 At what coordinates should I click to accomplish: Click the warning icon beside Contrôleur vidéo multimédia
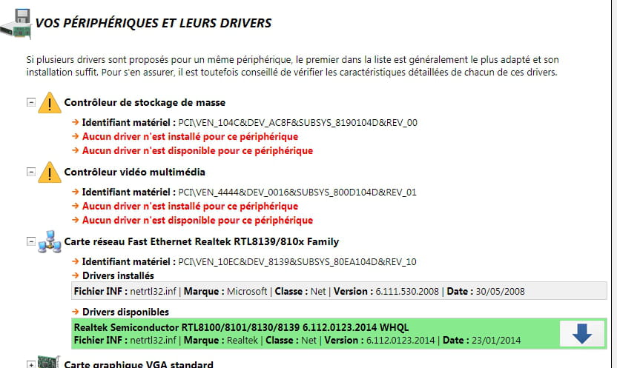pos(50,173)
